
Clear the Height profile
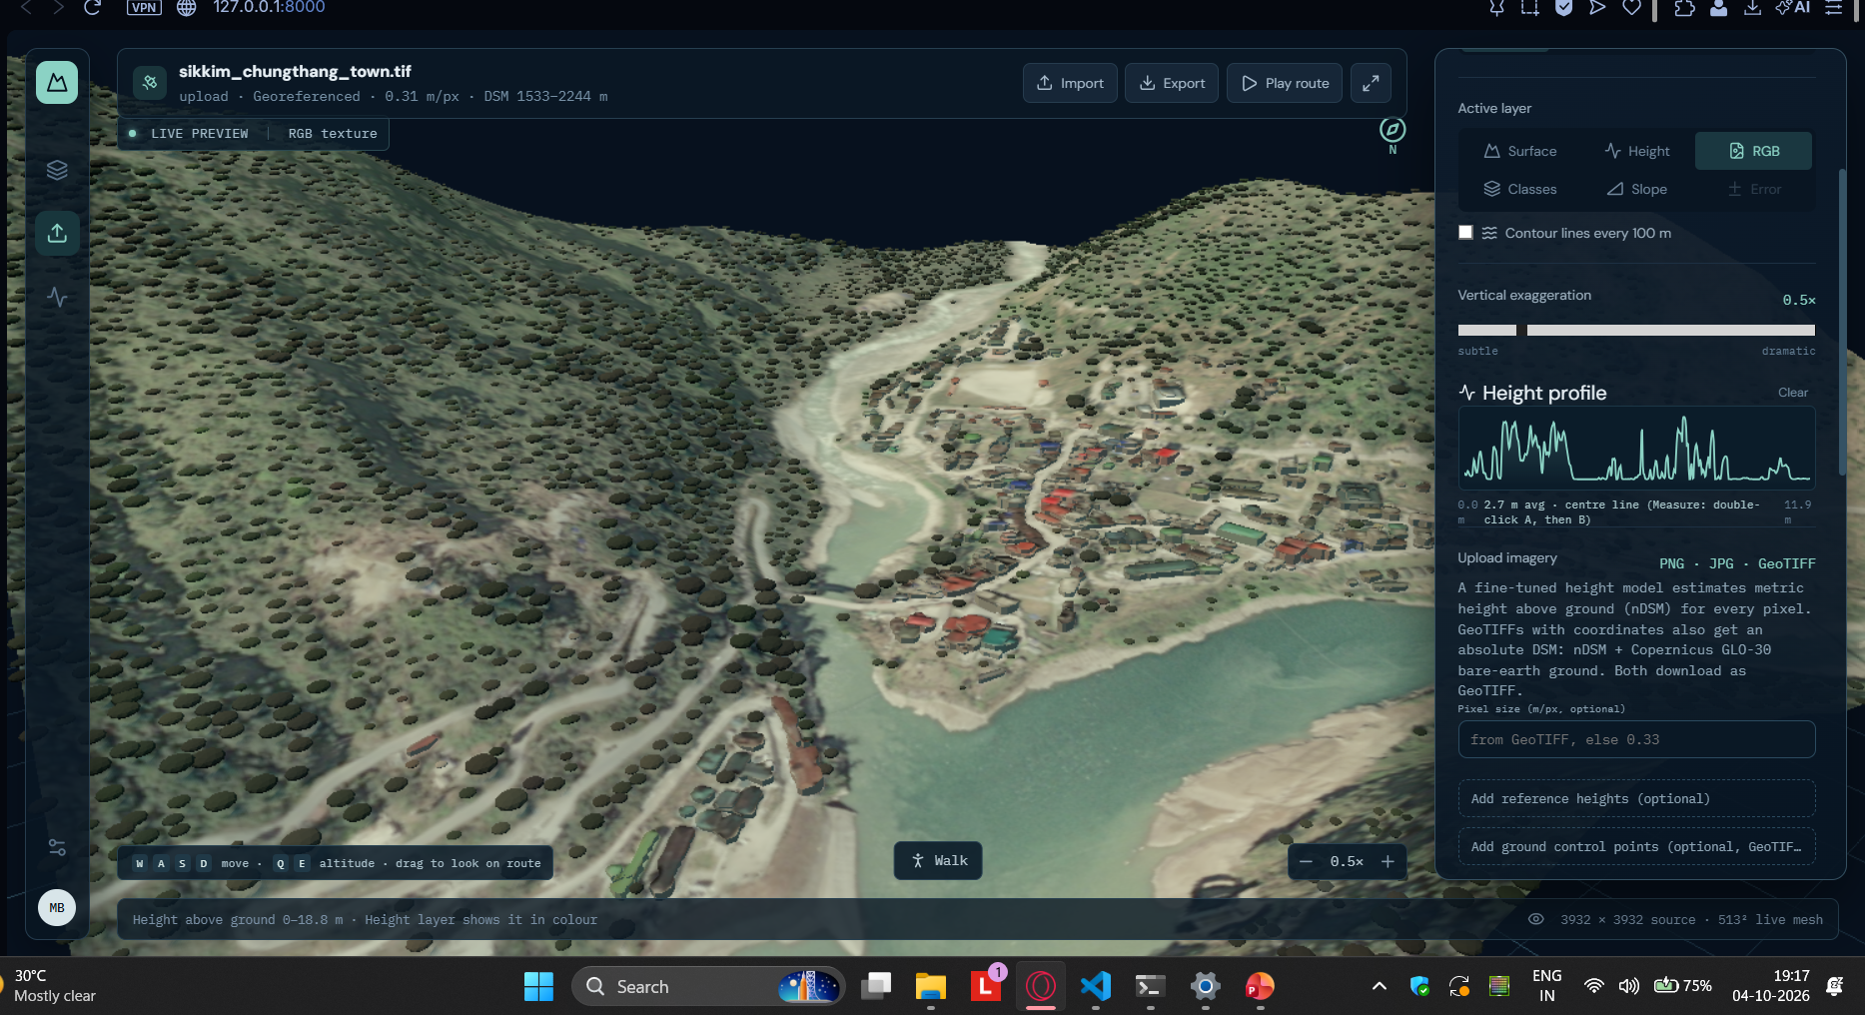point(1793,393)
